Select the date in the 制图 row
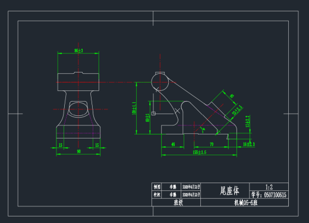The width and height of the screenshot is (309, 223). tap(191, 187)
